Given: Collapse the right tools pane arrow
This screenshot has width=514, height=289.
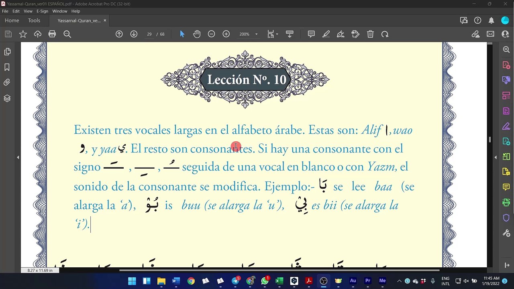Looking at the screenshot, I should (496, 157).
